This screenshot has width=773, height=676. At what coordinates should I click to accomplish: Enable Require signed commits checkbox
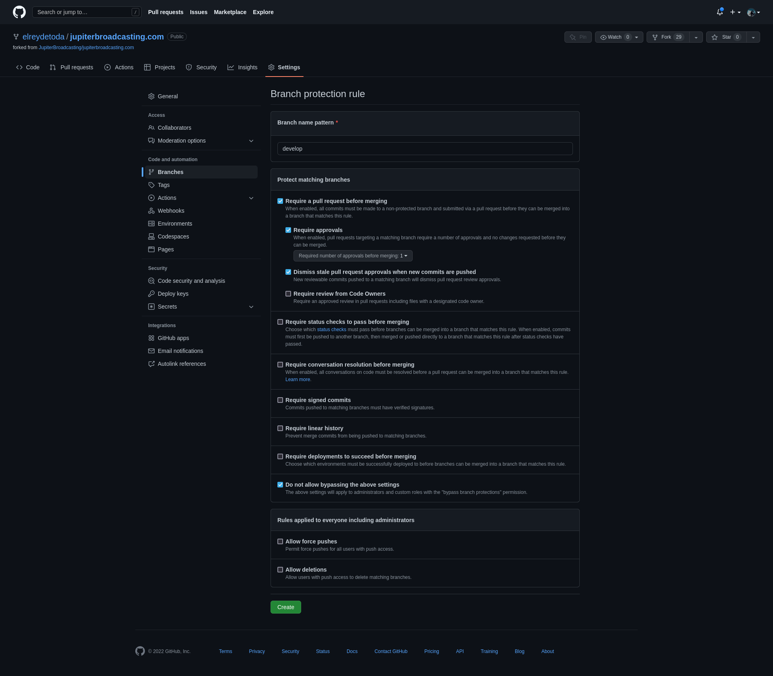point(280,400)
